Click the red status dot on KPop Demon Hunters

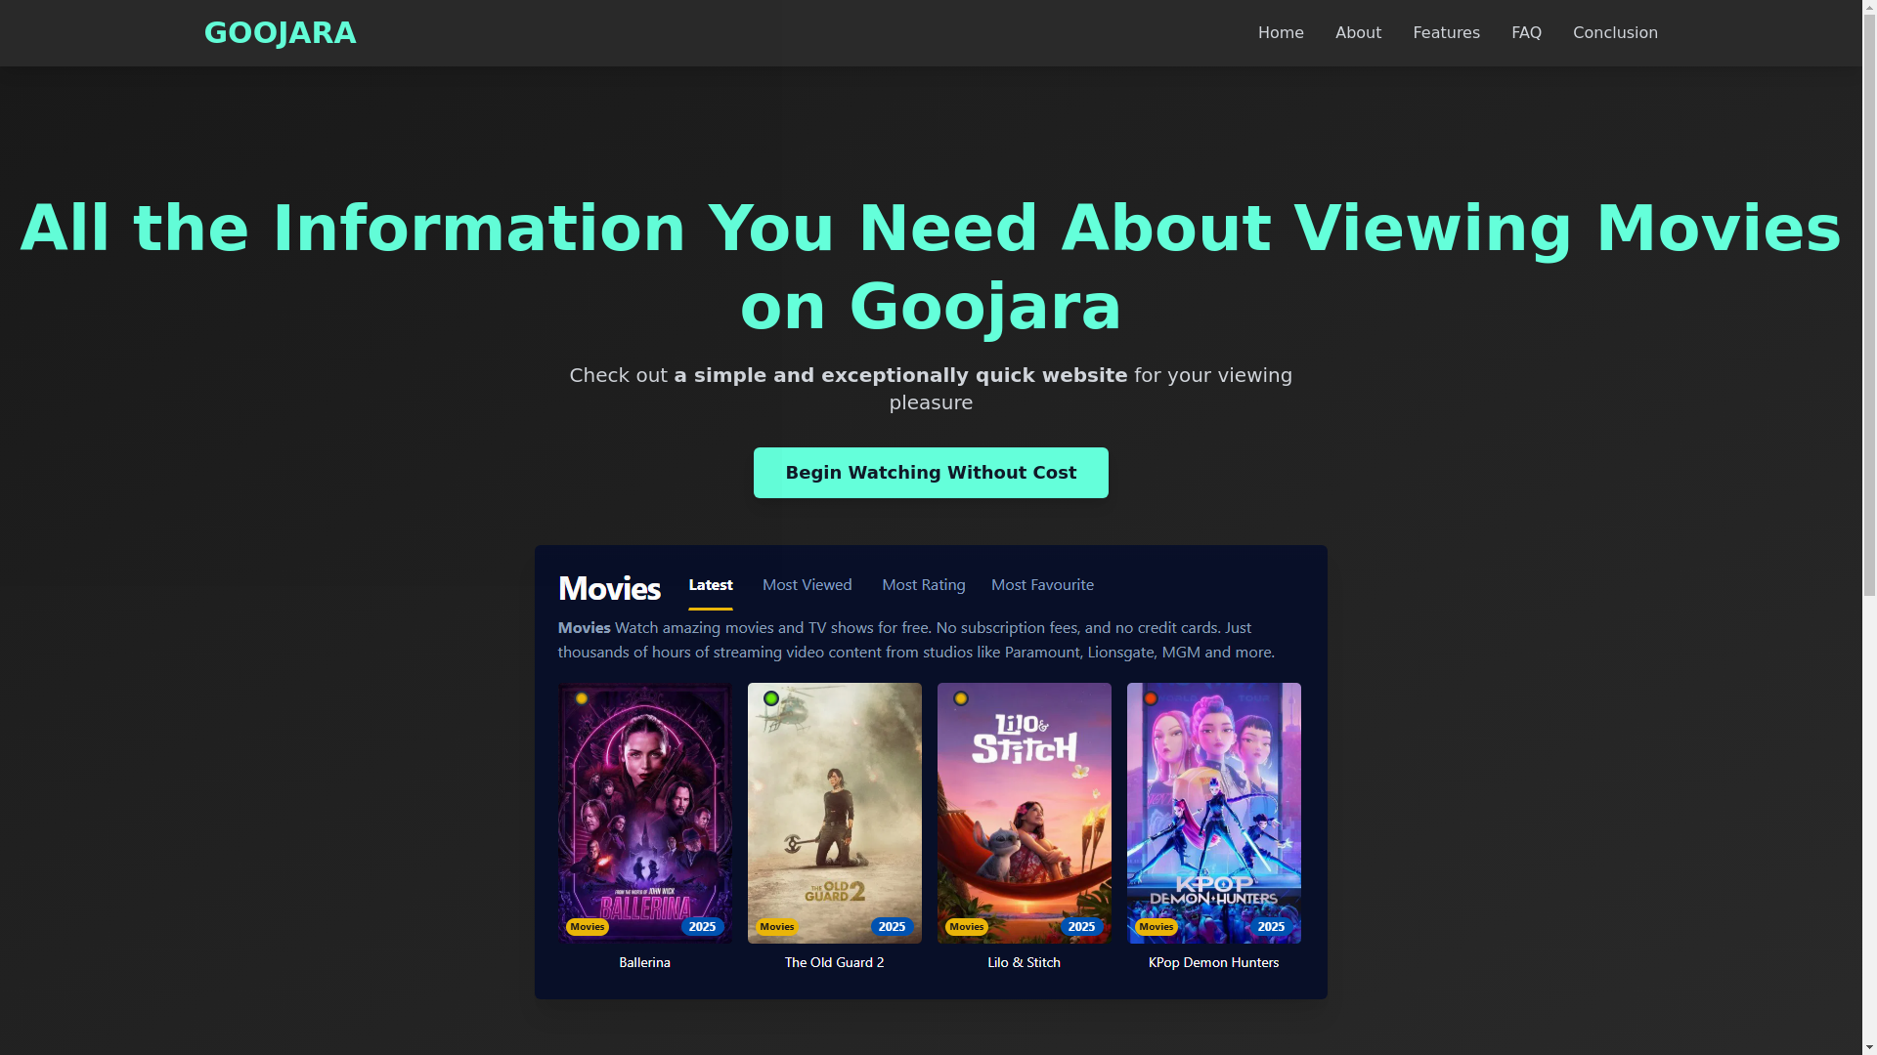[x=1151, y=698]
